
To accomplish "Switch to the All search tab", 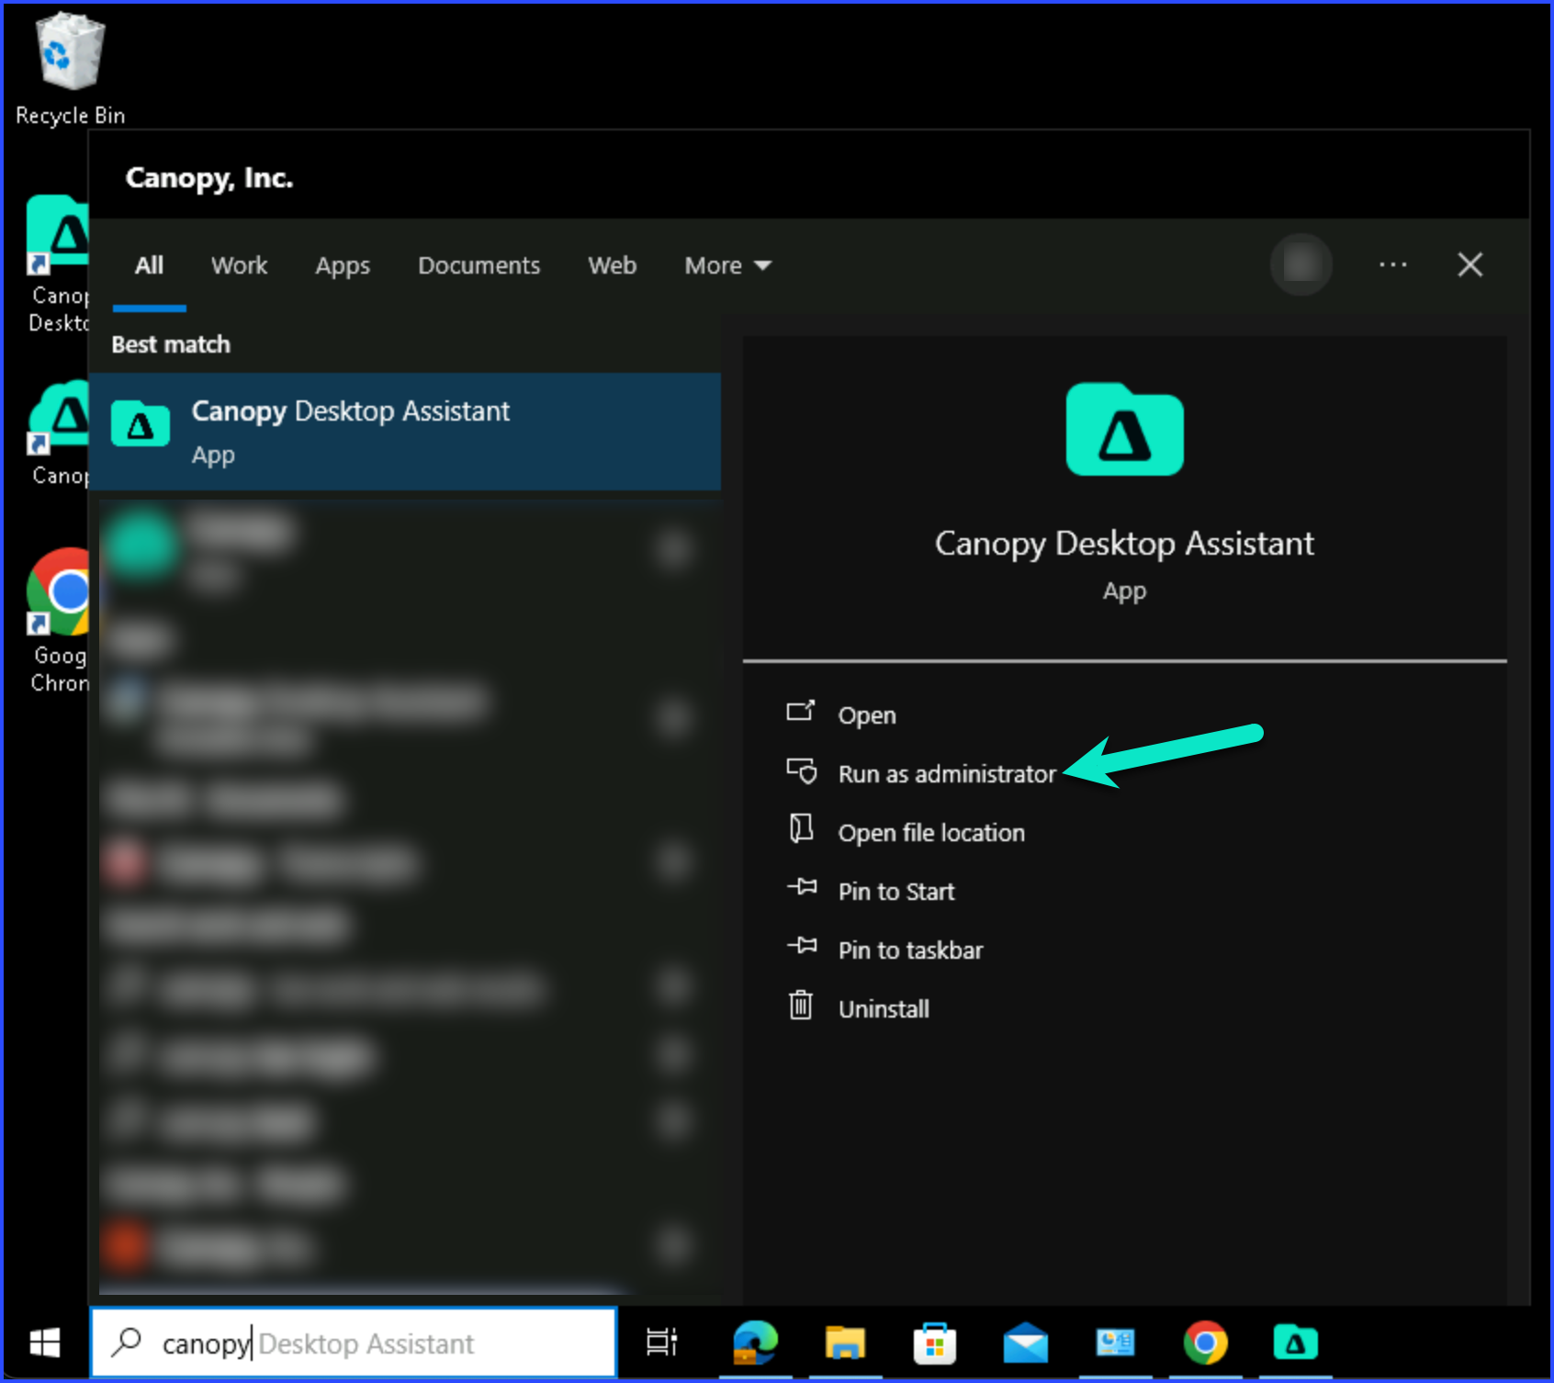I will pos(149,265).
